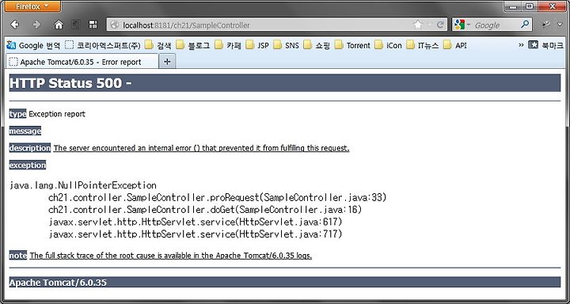The width and height of the screenshot is (570, 304).
Task: Click the full stack trace note sentence
Action: click(171, 255)
